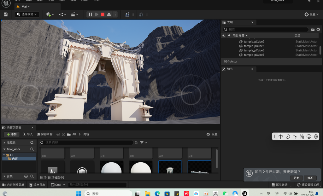323x196 pixels.
Task: Collapse the All folder tree node
Action: point(4,155)
